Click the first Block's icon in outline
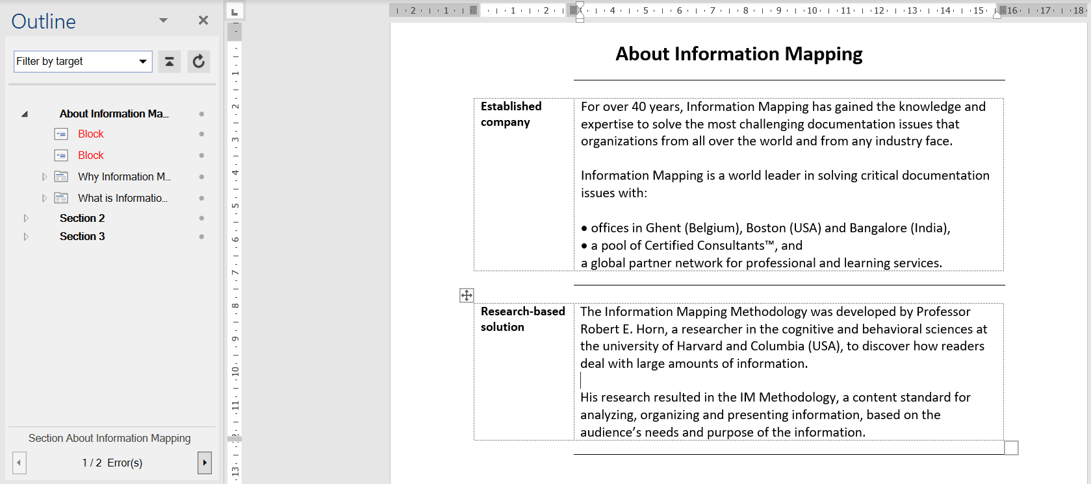 click(x=61, y=134)
